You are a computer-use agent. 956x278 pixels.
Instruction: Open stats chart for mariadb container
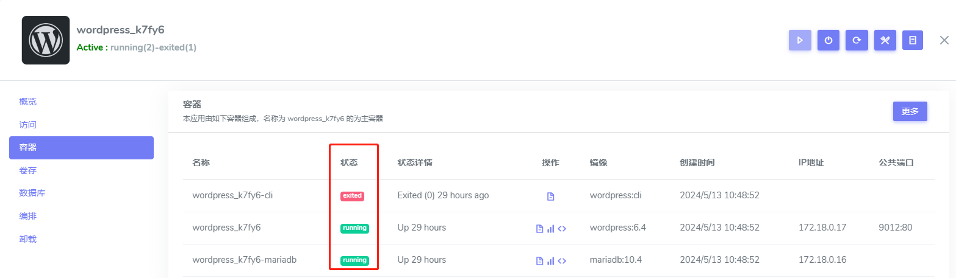tap(550, 260)
